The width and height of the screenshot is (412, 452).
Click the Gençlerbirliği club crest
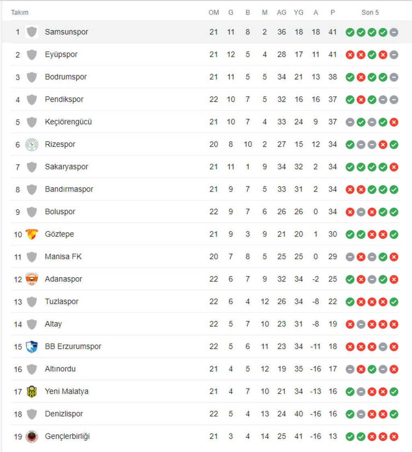[x=32, y=436]
